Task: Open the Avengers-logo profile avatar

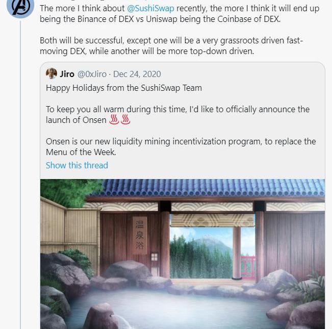Action: click(20, 8)
